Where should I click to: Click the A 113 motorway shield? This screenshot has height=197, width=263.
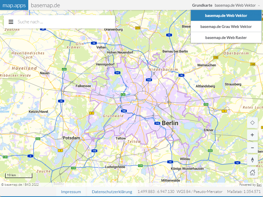[157, 123]
